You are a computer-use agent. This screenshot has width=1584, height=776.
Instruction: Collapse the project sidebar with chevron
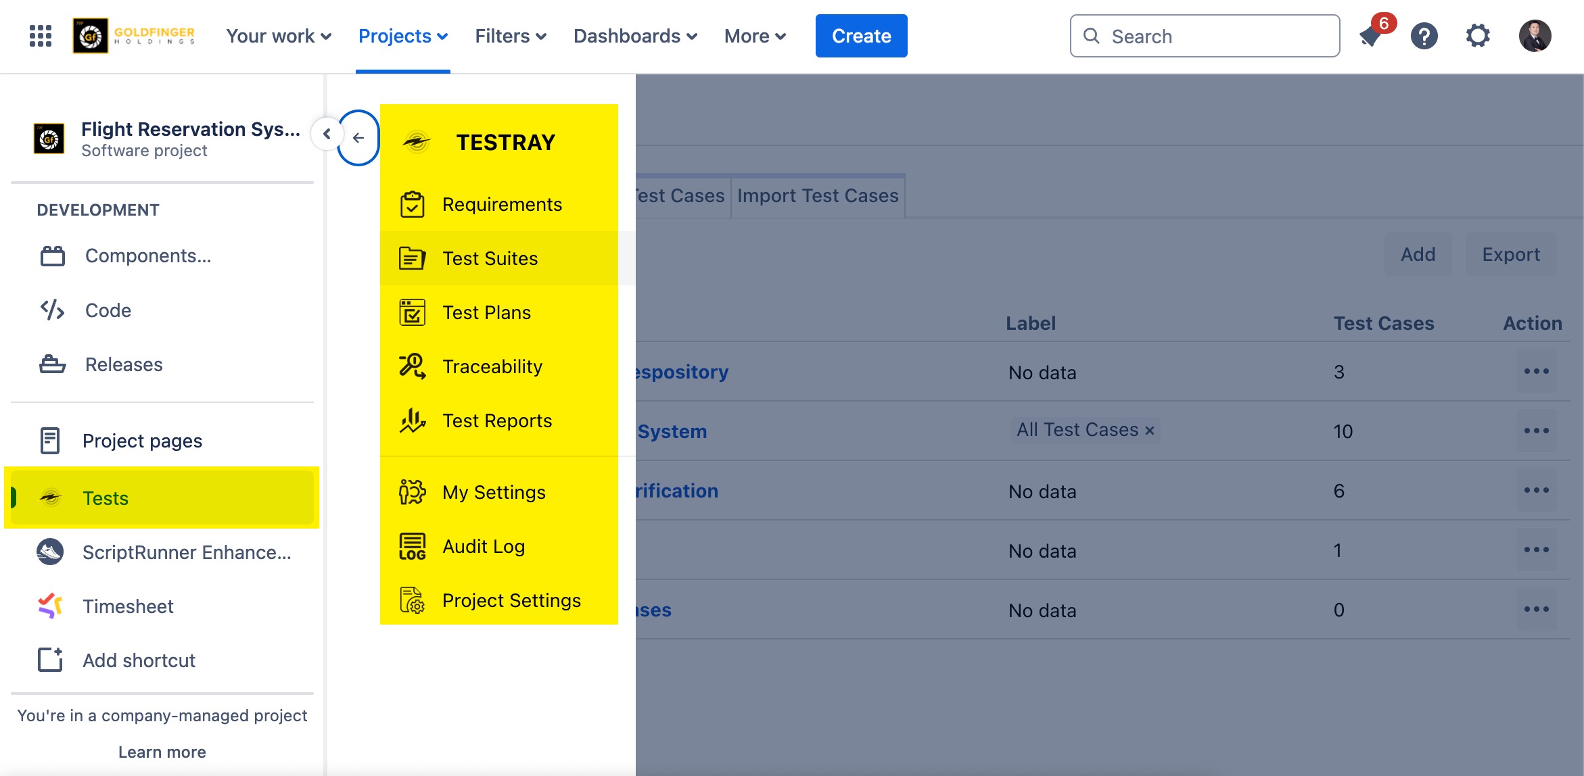[327, 134]
